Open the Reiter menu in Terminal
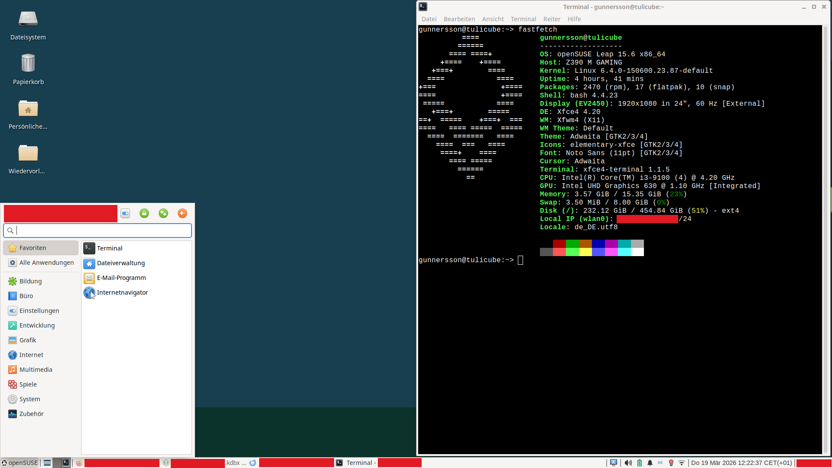 (552, 19)
